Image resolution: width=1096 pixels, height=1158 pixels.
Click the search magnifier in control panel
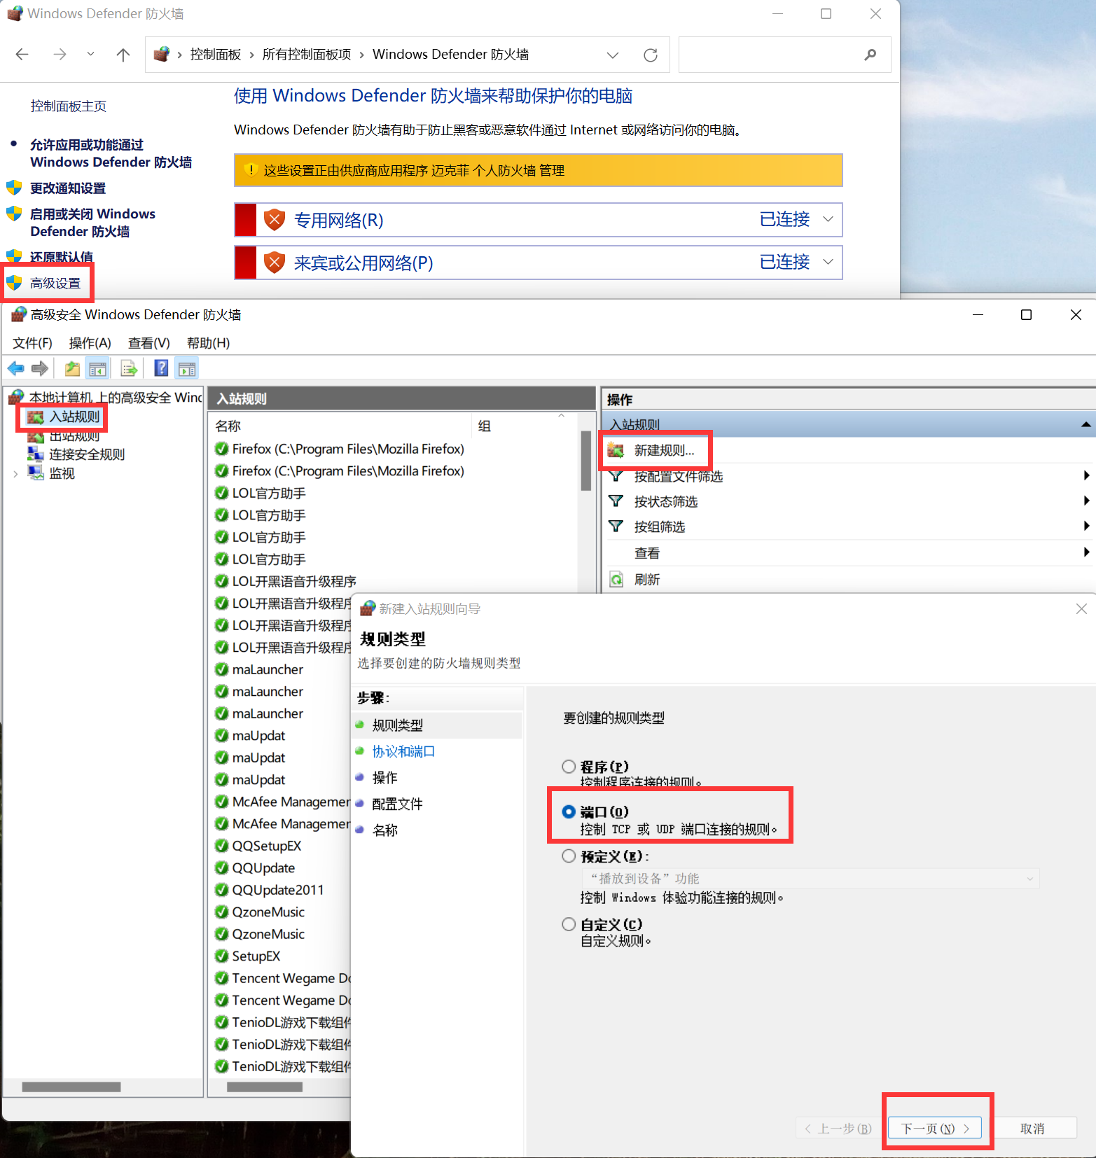[870, 55]
